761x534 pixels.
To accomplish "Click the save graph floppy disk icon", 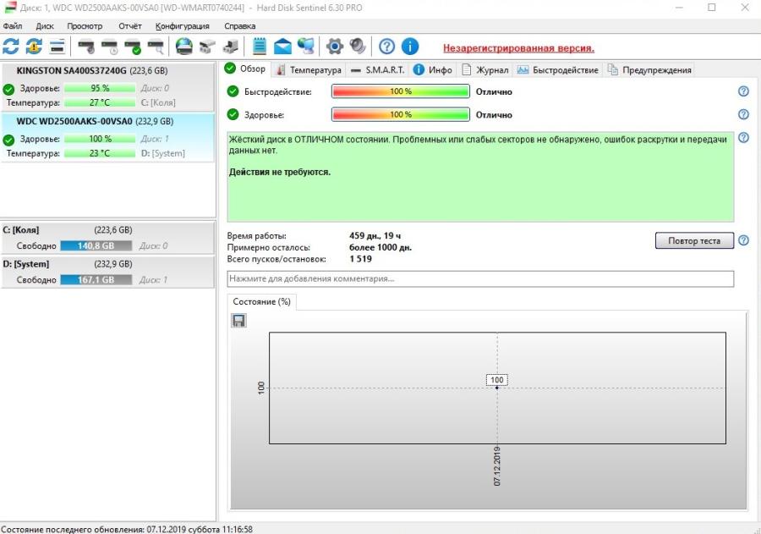I will [238, 320].
